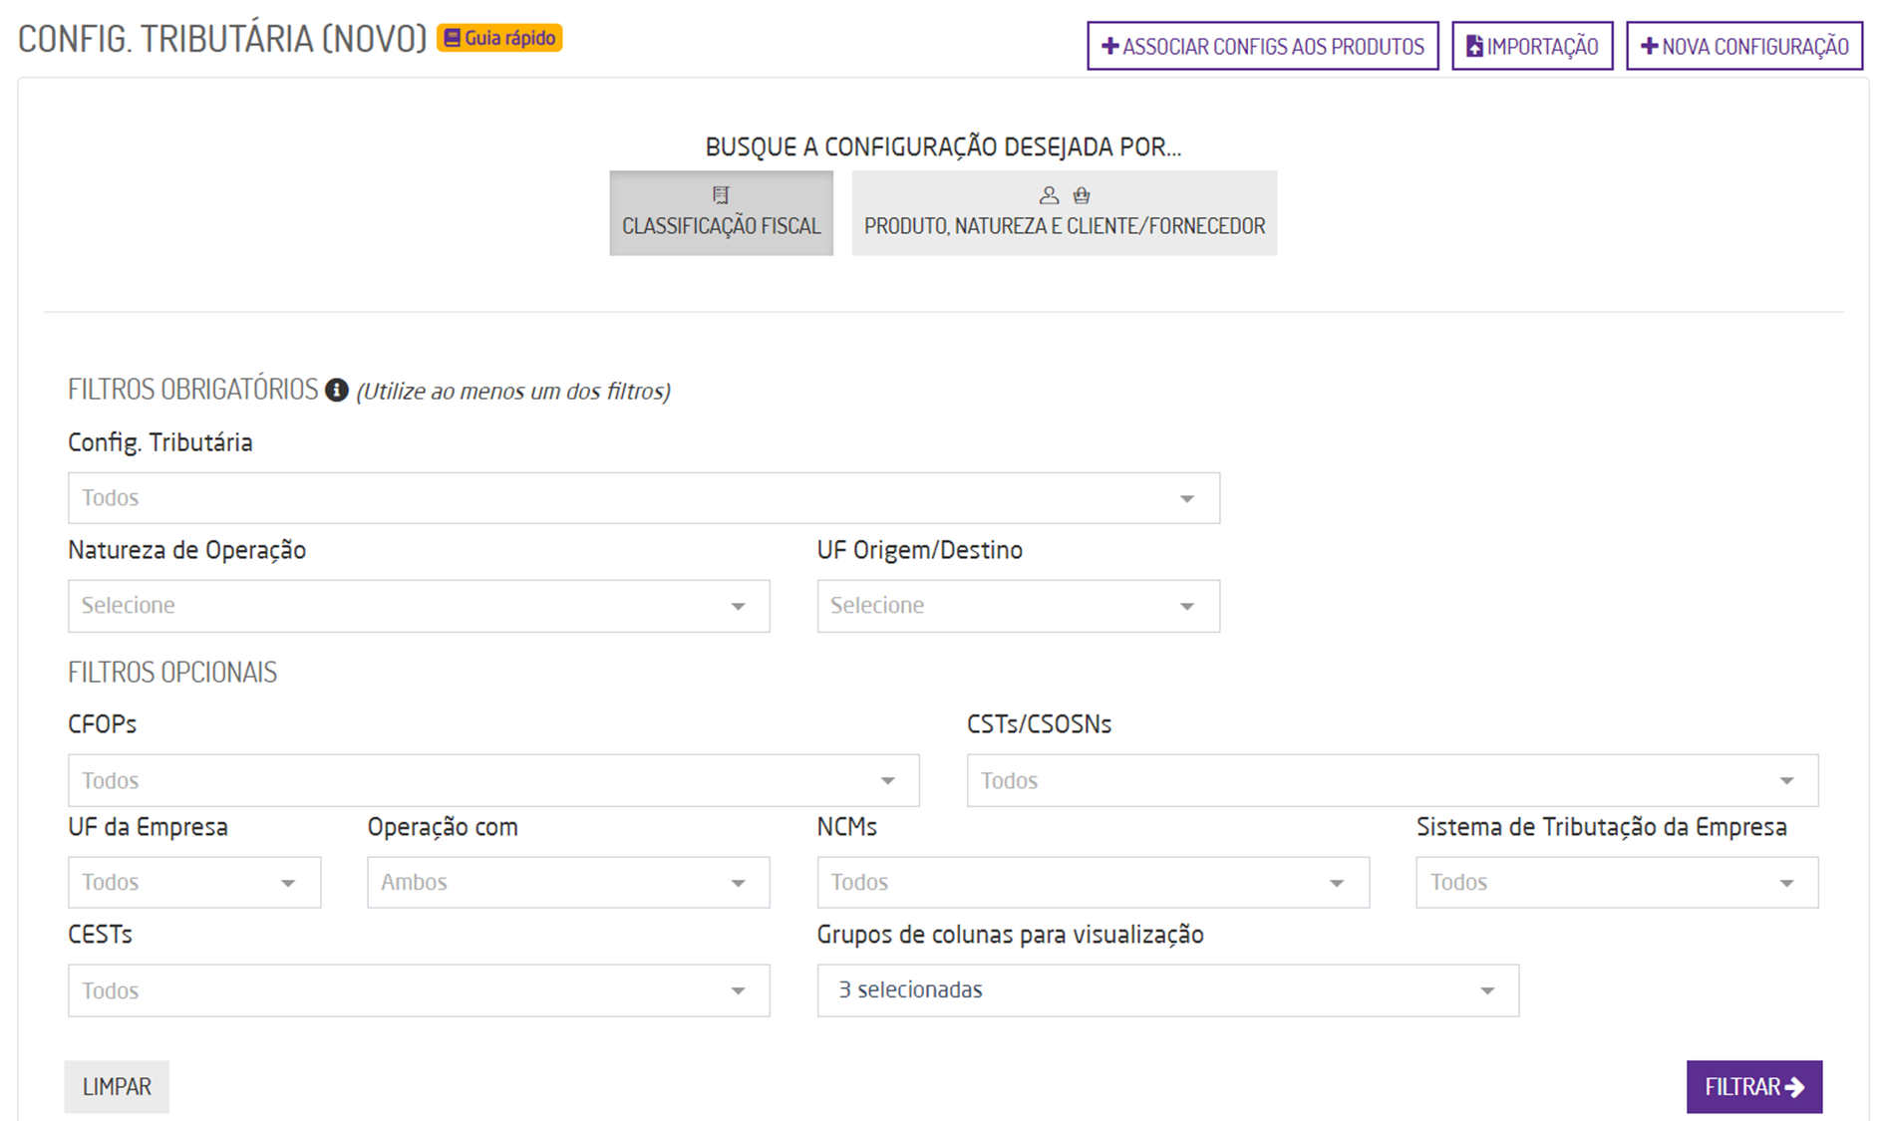Switch to the Classificação Fiscal tab
The height and width of the screenshot is (1121, 1886).
721,213
